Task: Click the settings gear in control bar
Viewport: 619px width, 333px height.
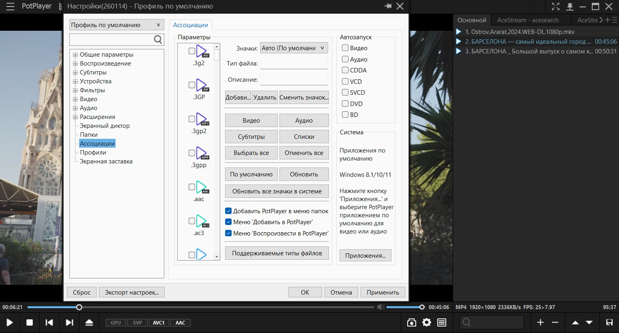Action: tap(427, 322)
